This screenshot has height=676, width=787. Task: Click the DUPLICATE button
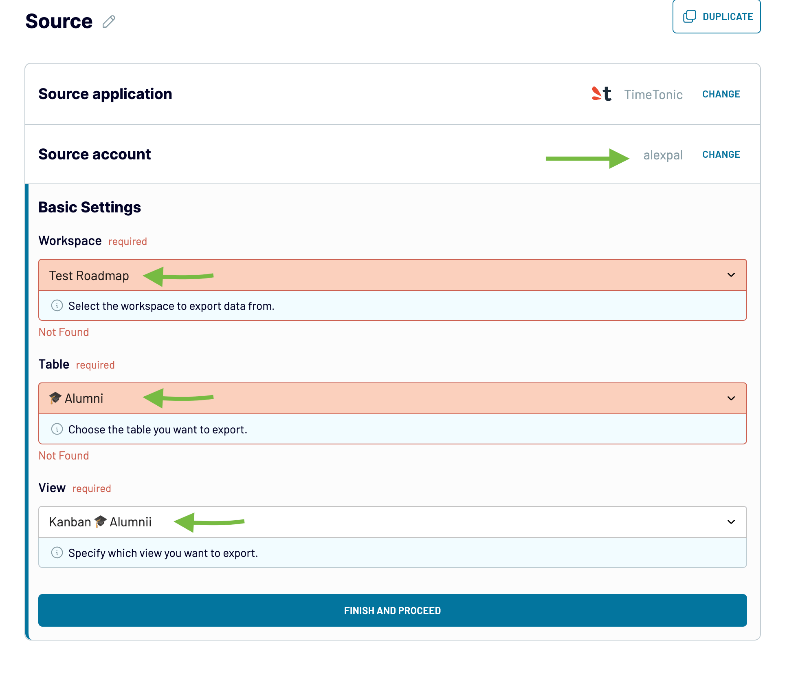click(x=717, y=17)
